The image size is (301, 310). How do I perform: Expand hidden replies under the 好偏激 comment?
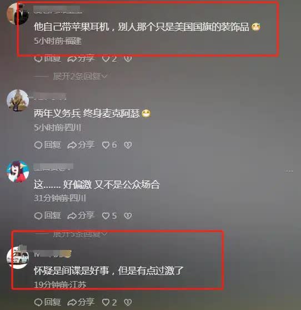coord(80,234)
